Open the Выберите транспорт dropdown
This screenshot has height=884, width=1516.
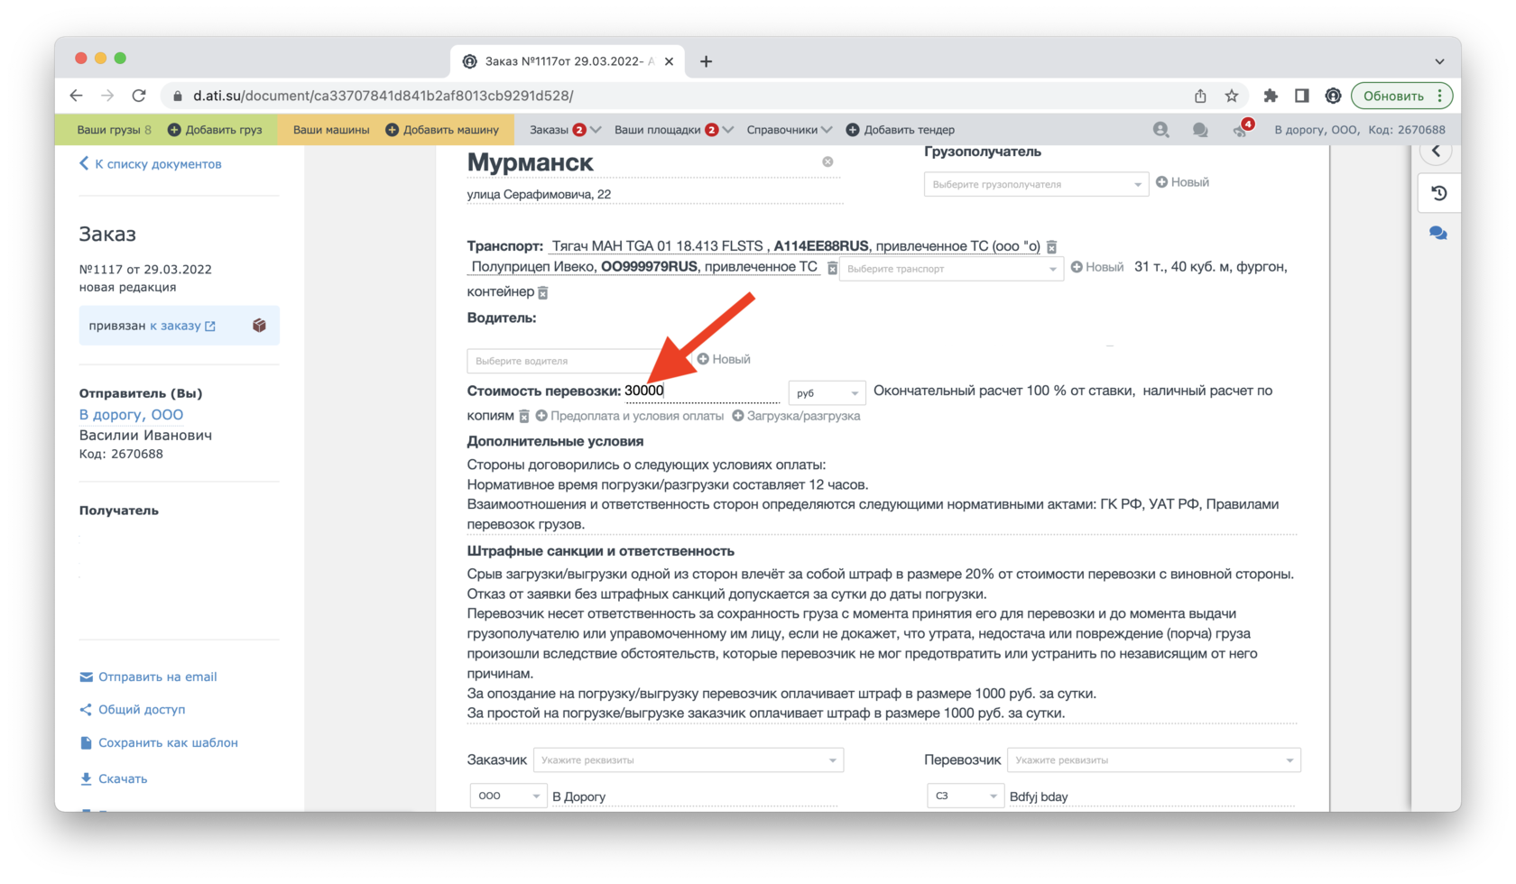click(951, 269)
